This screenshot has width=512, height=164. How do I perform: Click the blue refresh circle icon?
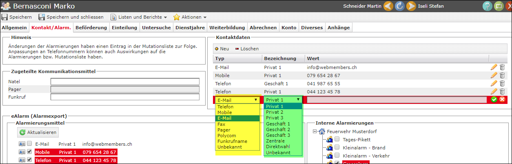400,6
